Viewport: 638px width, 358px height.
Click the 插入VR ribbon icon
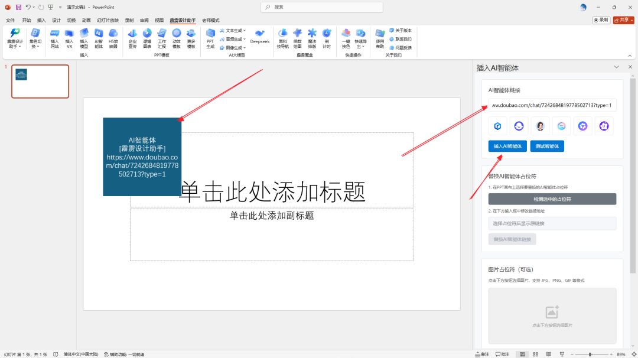(x=69, y=38)
